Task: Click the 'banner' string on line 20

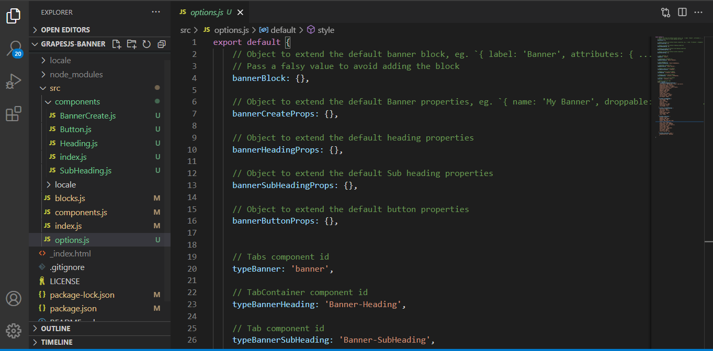Action: pos(310,268)
